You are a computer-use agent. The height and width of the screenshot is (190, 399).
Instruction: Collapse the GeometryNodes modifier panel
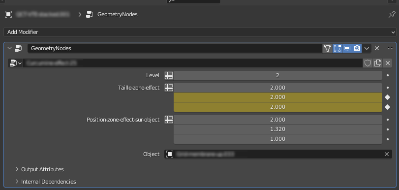(10, 48)
